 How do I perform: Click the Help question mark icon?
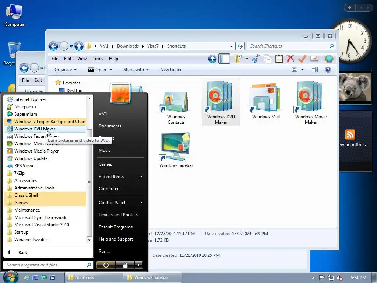(328, 70)
